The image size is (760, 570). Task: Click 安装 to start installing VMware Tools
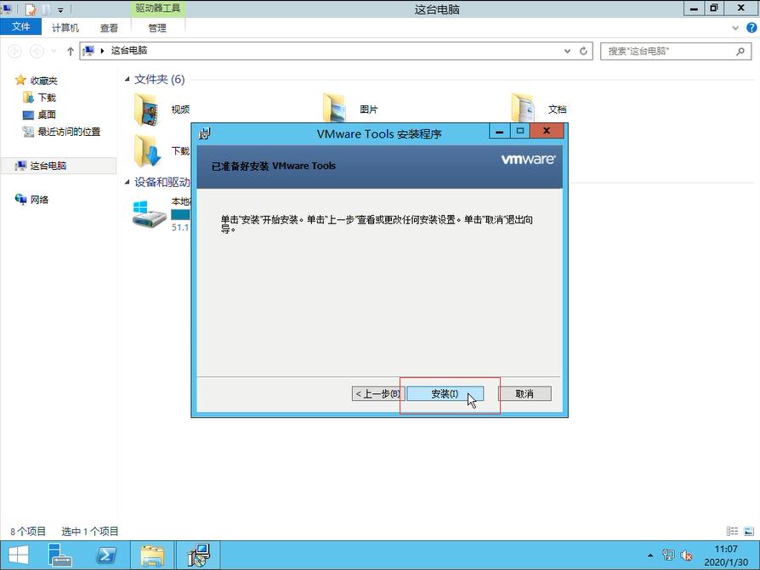(445, 393)
